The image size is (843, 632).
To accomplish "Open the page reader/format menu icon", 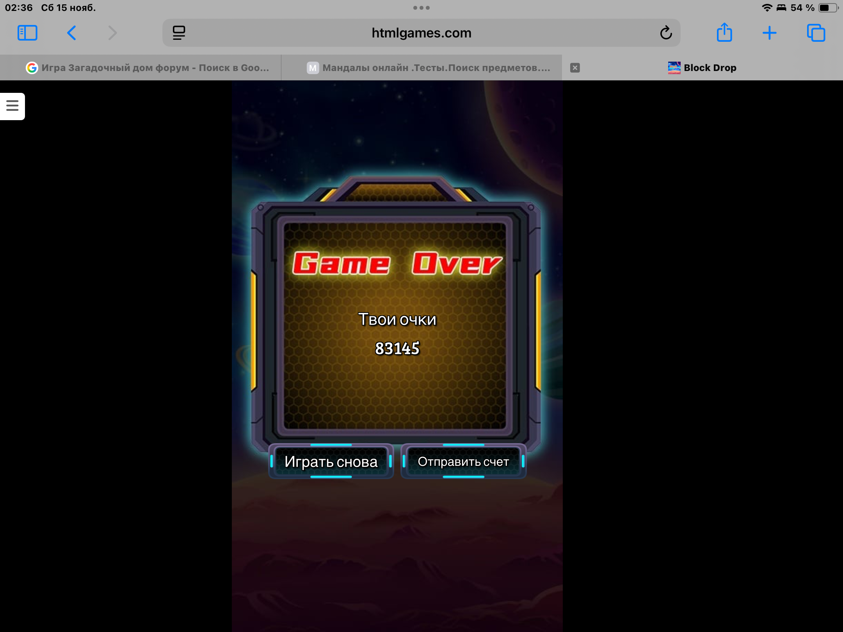I will point(179,33).
